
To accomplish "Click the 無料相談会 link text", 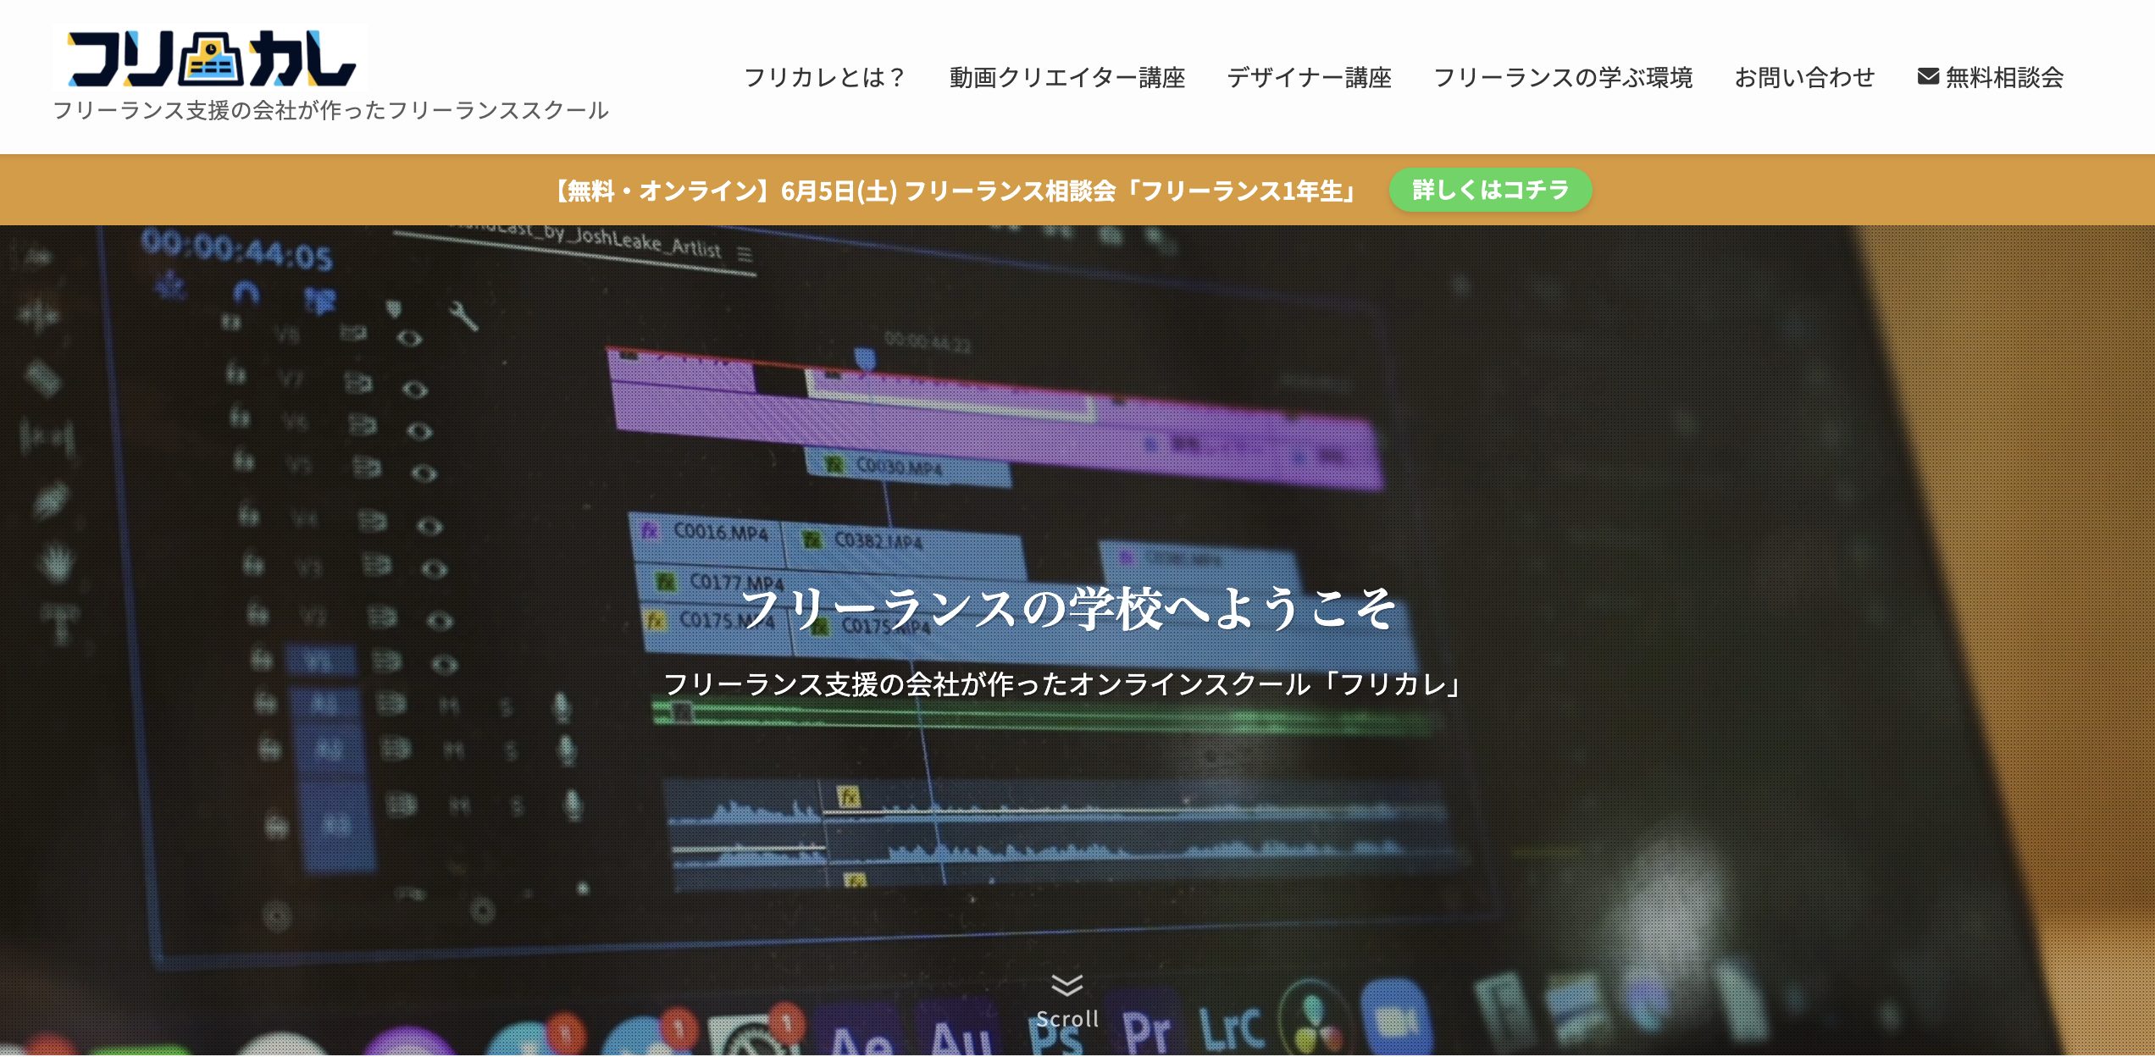I will [2004, 78].
